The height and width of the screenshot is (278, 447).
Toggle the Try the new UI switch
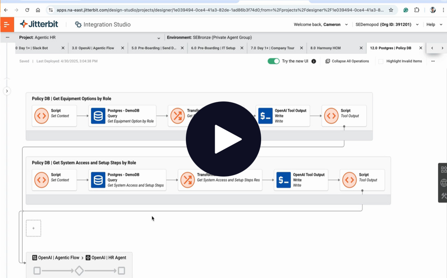click(x=273, y=61)
